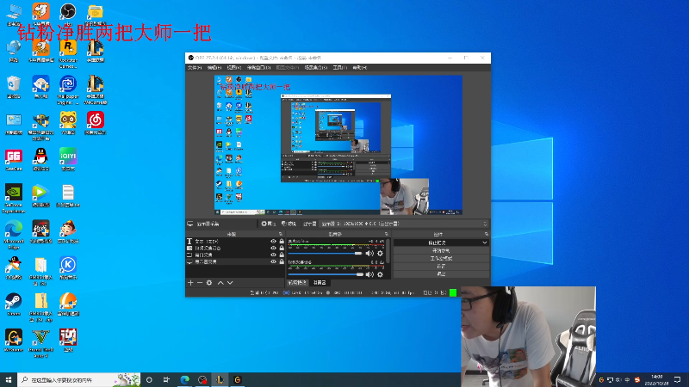Open the File menu in OBS
The width and height of the screenshot is (689, 387).
point(195,68)
